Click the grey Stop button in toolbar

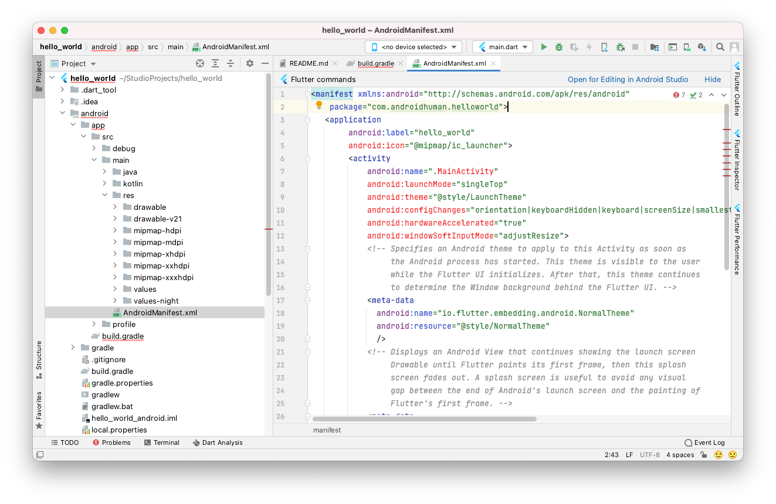coord(635,47)
